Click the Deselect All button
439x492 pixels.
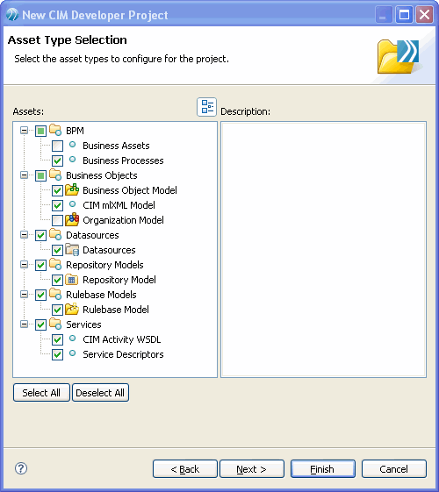point(100,393)
